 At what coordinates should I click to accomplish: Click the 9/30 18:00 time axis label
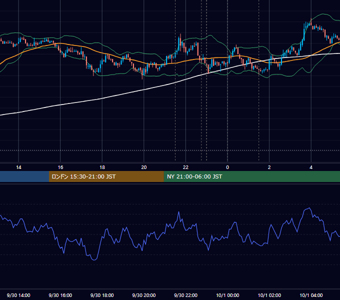(x=102, y=295)
